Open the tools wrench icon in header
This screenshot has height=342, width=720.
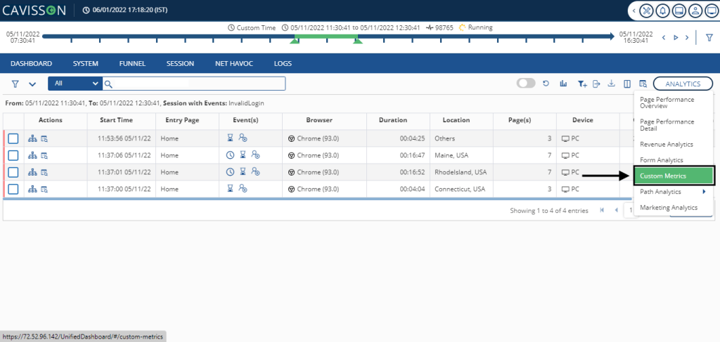pos(647,11)
